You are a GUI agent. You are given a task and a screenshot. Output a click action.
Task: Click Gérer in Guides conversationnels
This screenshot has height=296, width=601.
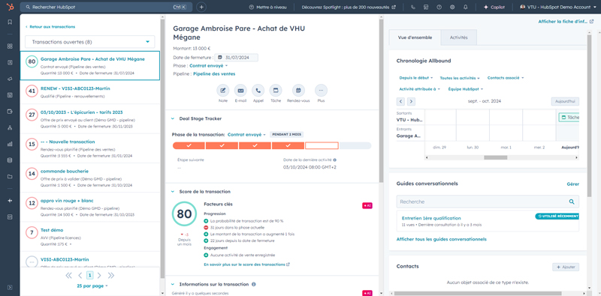[573, 184]
